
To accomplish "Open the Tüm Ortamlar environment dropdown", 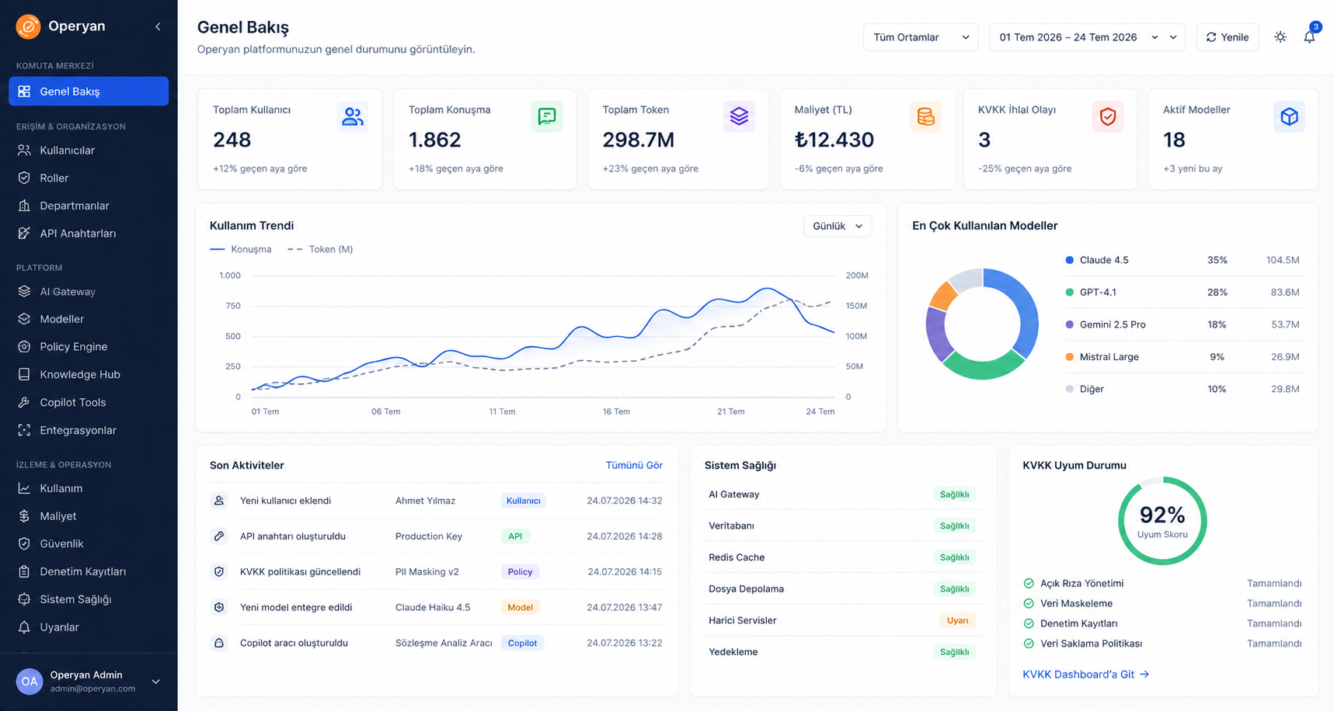I will 921,37.
